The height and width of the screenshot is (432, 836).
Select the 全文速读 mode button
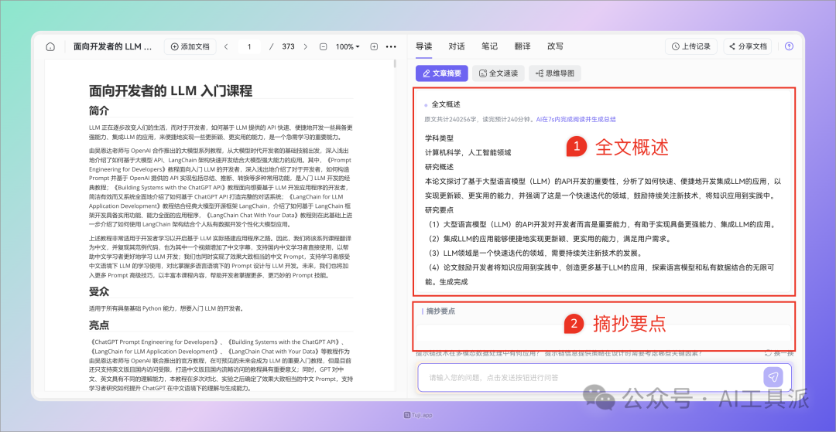[x=498, y=73]
